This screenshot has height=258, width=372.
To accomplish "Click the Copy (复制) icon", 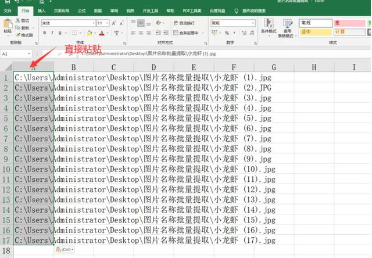I will click(x=18, y=28).
